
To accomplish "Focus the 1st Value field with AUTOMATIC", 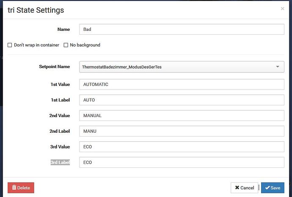I will coord(182,85).
